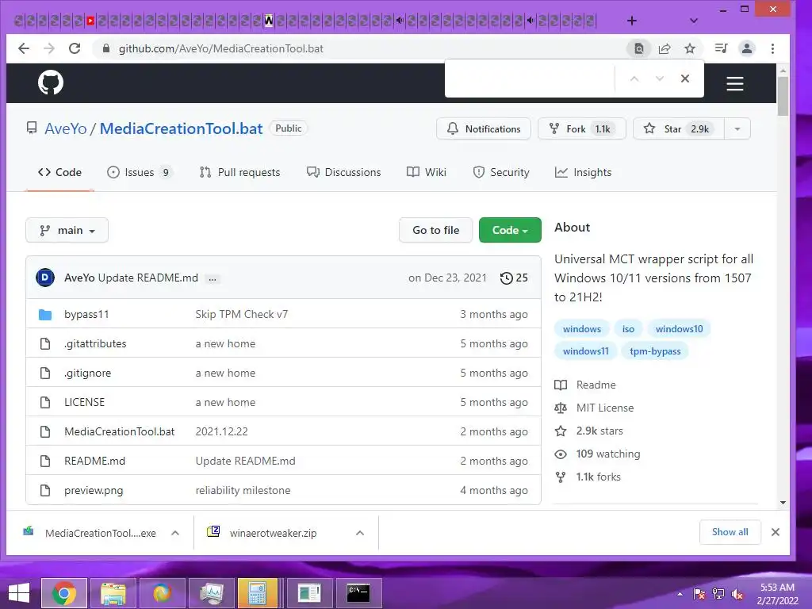The width and height of the screenshot is (812, 609).
Task: Select the Code tab
Action: [59, 172]
